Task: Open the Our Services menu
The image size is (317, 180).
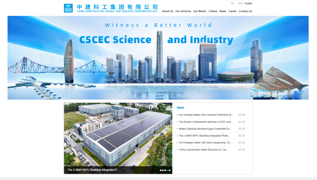Action: click(183, 11)
